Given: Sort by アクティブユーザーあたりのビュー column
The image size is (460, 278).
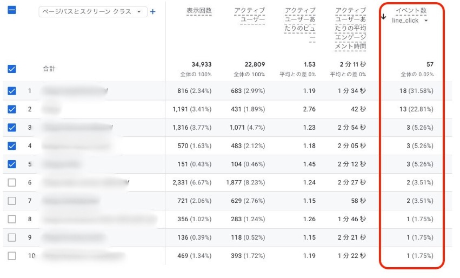Looking at the screenshot, I should (299, 24).
